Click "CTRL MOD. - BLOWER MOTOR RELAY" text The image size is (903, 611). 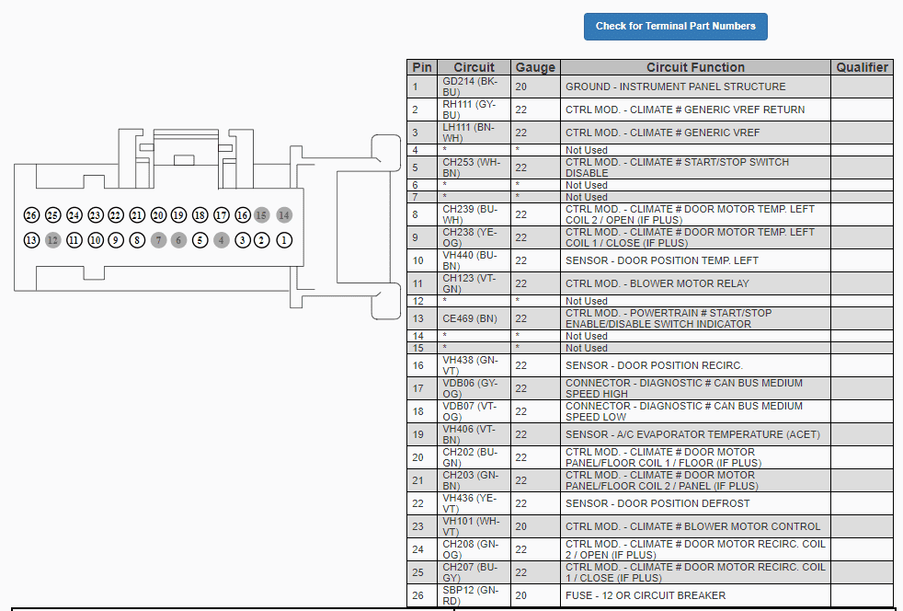click(x=657, y=283)
